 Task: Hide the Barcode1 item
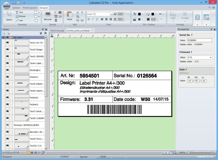7,132
